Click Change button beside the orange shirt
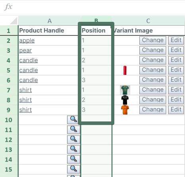Viewport: 185px width, 177px height. (153, 110)
